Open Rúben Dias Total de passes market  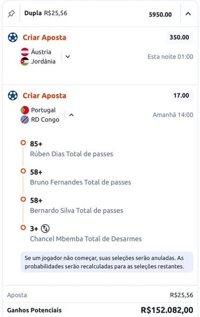click(x=72, y=154)
